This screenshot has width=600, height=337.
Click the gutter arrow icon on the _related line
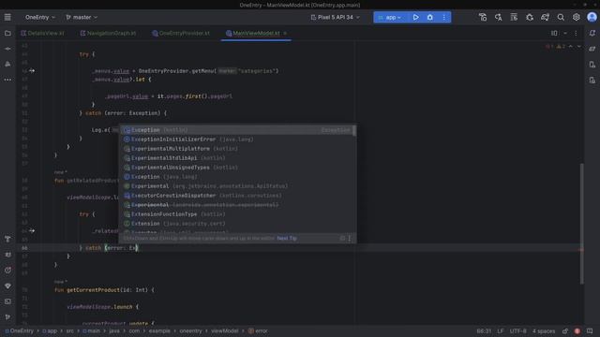(32, 231)
